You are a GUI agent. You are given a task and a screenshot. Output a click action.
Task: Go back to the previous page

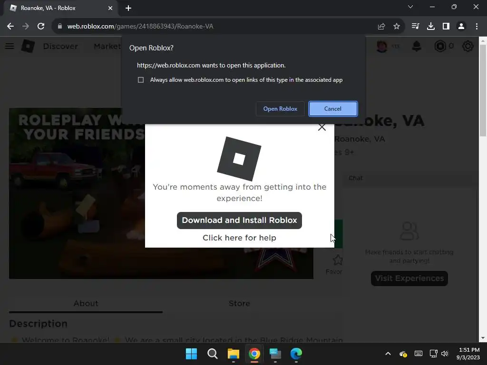click(x=10, y=27)
